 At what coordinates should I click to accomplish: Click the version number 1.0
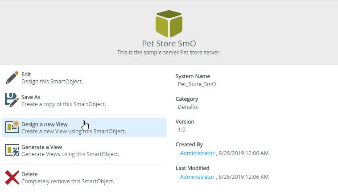click(181, 130)
